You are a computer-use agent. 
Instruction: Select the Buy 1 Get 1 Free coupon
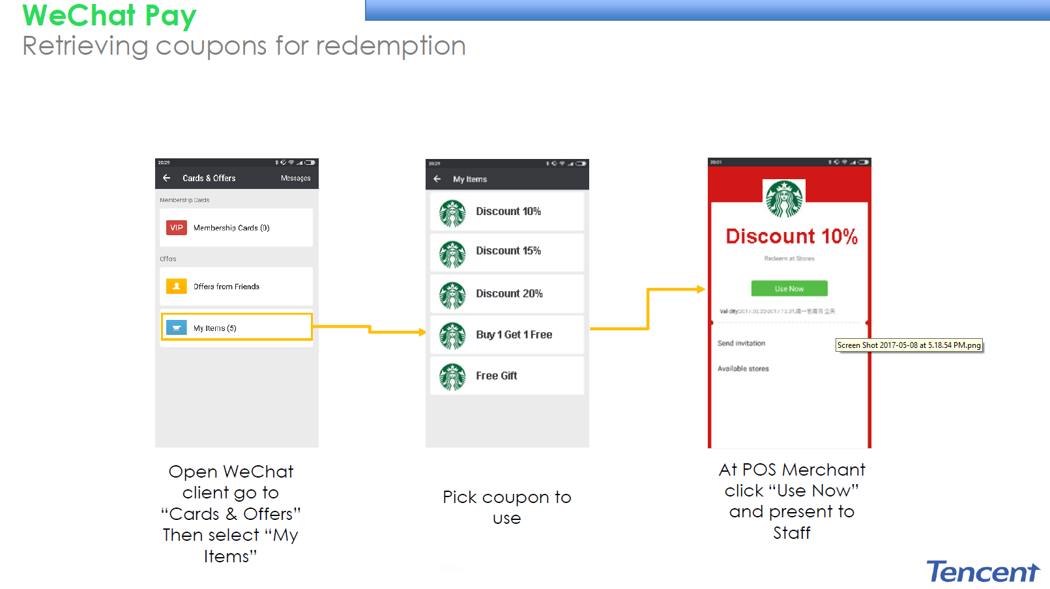click(507, 335)
